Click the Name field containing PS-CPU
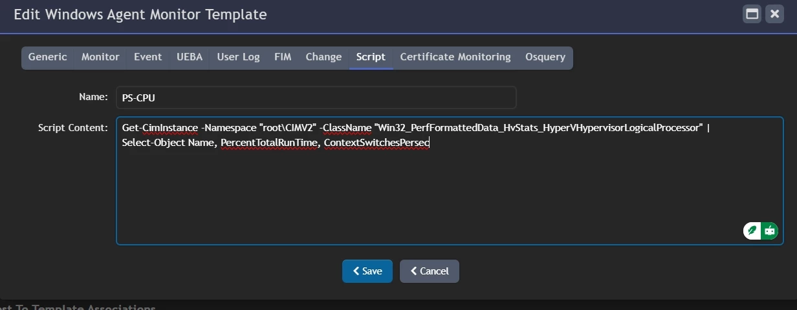Screen dimensions: 797x310 tap(316, 98)
